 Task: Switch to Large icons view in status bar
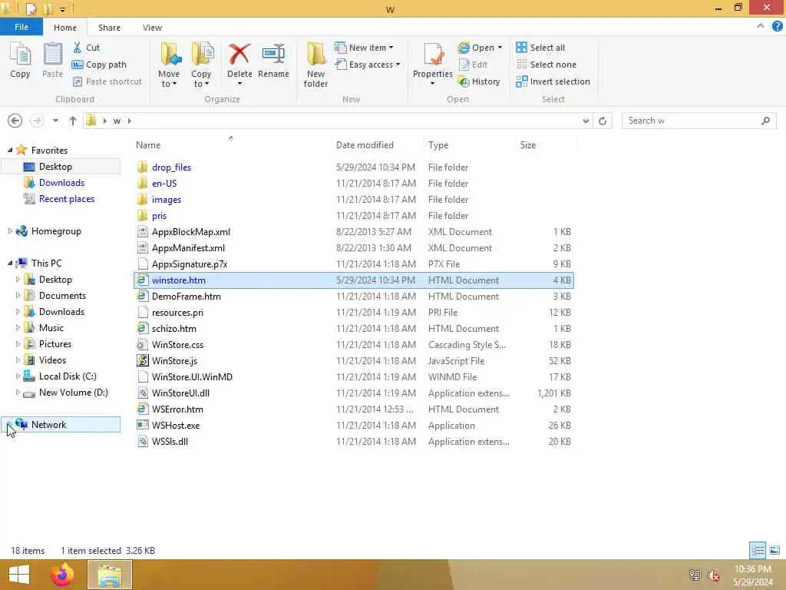pos(774,550)
